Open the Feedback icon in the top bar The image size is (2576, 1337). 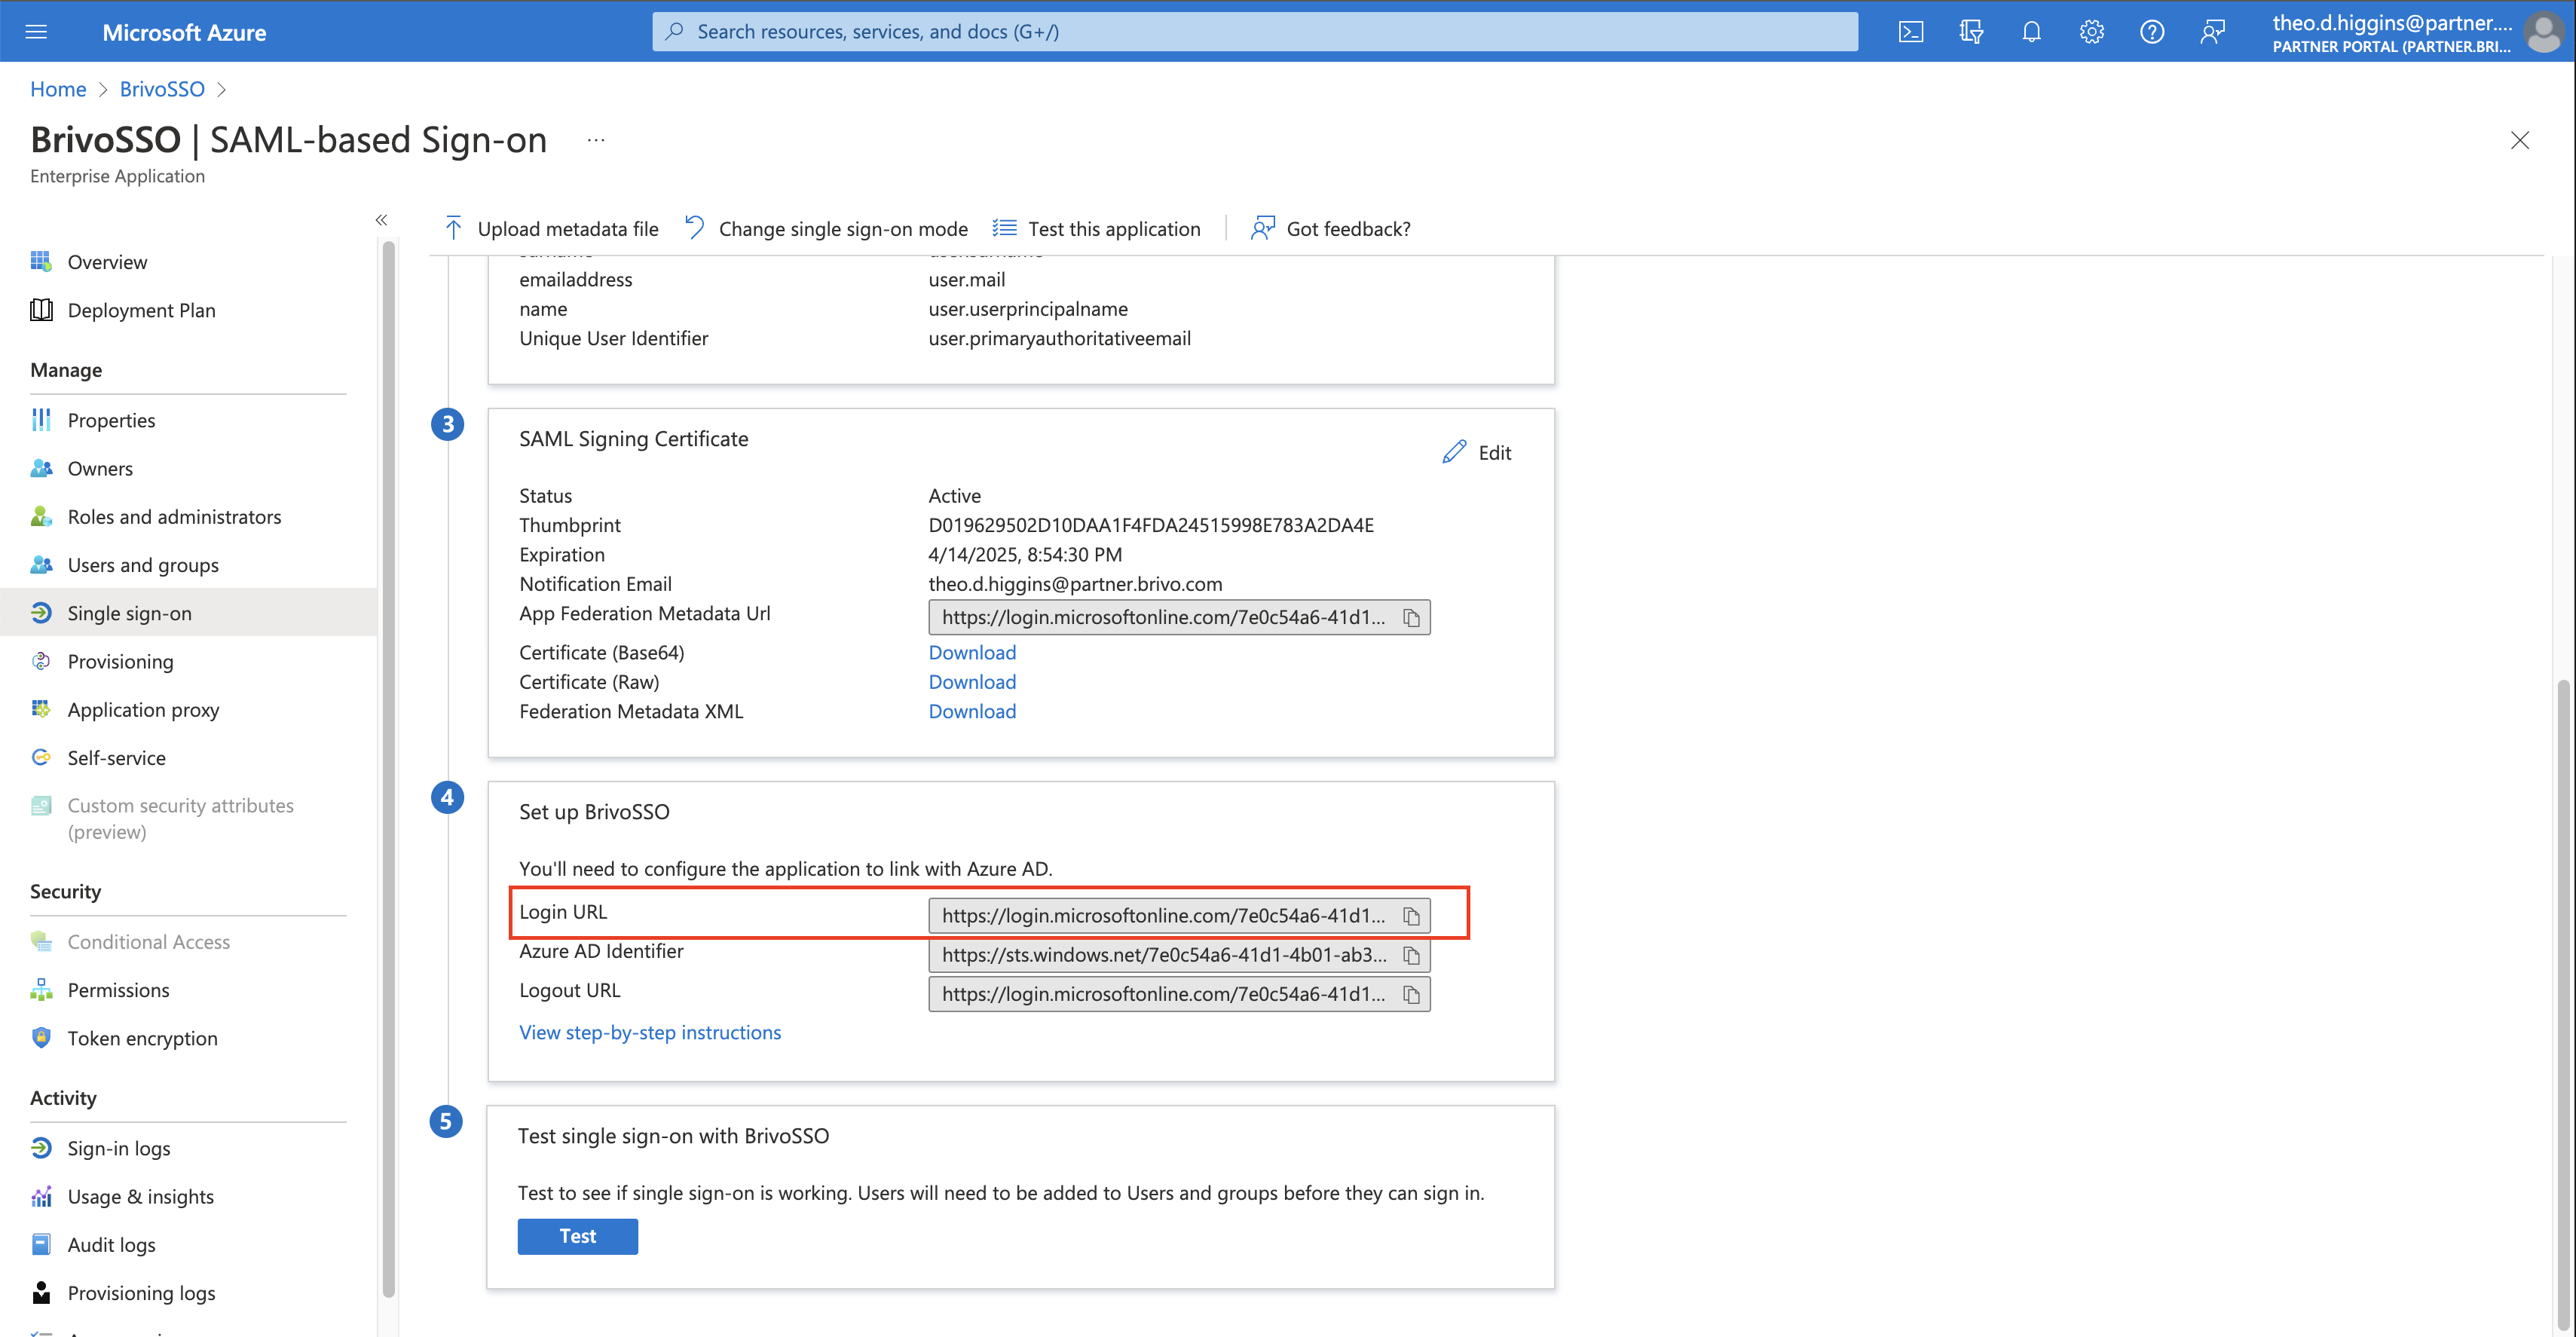pyautogui.click(x=2212, y=32)
